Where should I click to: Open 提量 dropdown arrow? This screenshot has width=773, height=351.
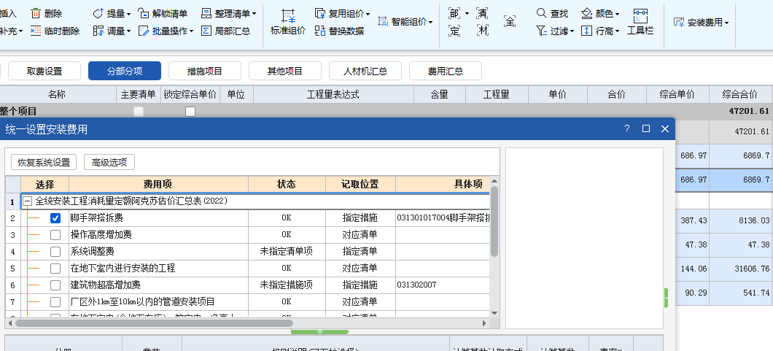[x=128, y=15]
